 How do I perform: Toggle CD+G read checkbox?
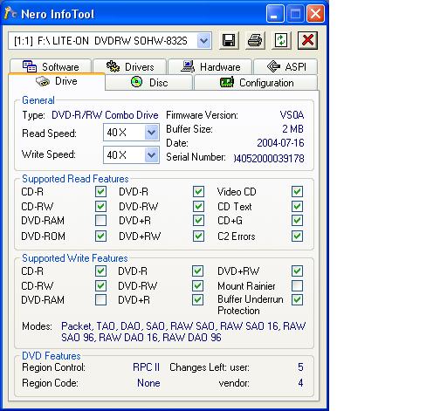click(x=297, y=221)
